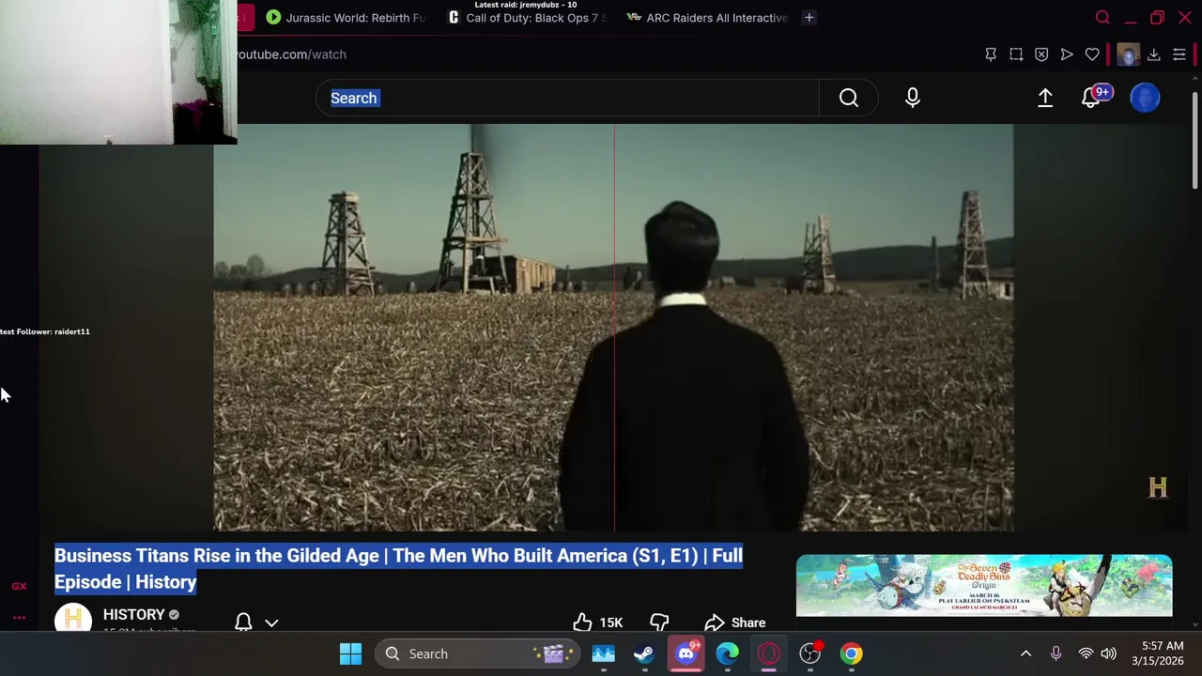Open Google Chrome from the taskbar
Viewport: 1202px width, 676px height.
pos(852,653)
